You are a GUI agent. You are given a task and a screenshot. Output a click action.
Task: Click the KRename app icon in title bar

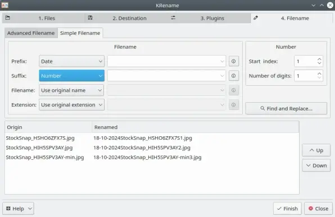click(4, 5)
